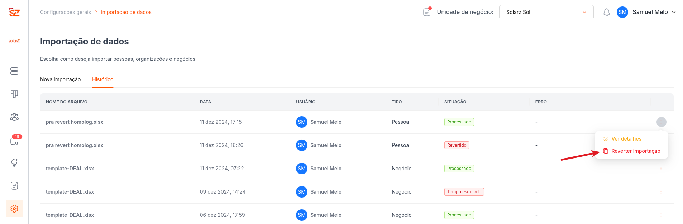Open the Samuel Melo user menu

point(646,12)
